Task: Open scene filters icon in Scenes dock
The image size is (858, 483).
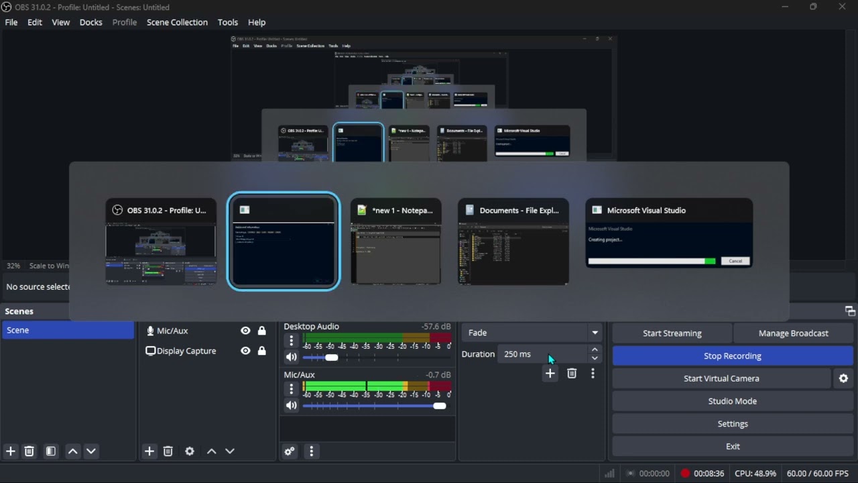Action: [51, 451]
